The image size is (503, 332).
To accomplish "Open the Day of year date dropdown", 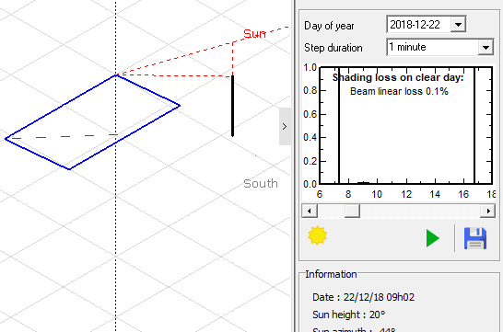I will click(458, 25).
